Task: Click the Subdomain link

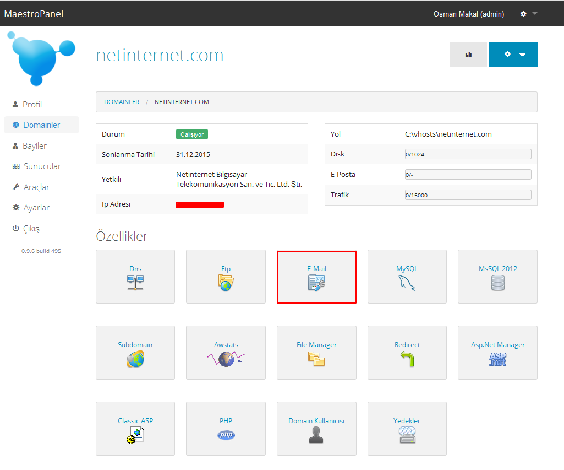Action: (135, 345)
